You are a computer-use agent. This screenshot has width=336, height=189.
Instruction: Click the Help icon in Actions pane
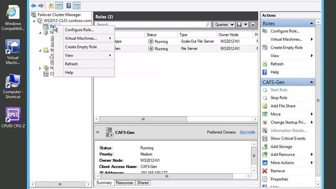265,72
